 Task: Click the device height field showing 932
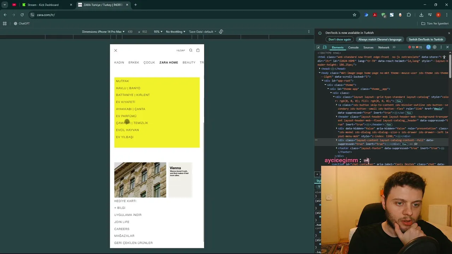tap(144, 32)
